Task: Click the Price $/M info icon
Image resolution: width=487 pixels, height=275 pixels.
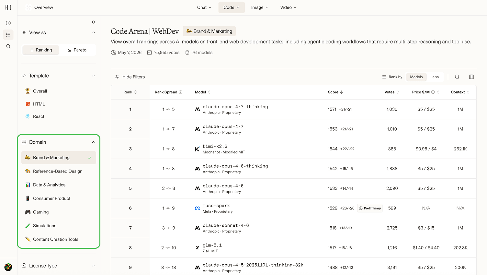Action: (433, 92)
